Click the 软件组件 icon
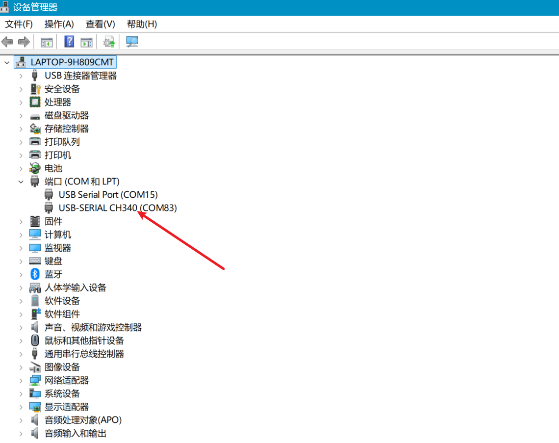The width and height of the screenshot is (559, 443). pos(36,313)
